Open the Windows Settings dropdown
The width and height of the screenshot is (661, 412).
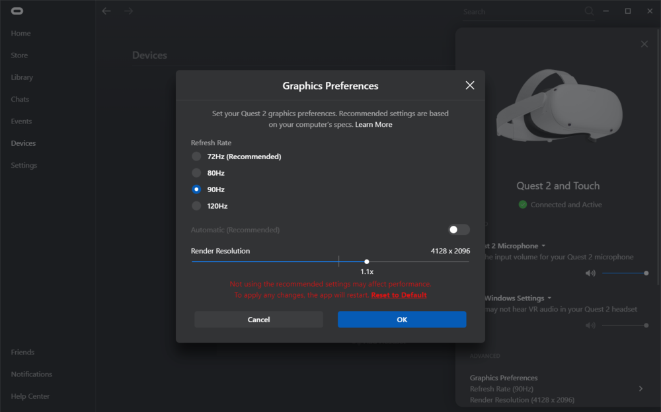tap(549, 298)
